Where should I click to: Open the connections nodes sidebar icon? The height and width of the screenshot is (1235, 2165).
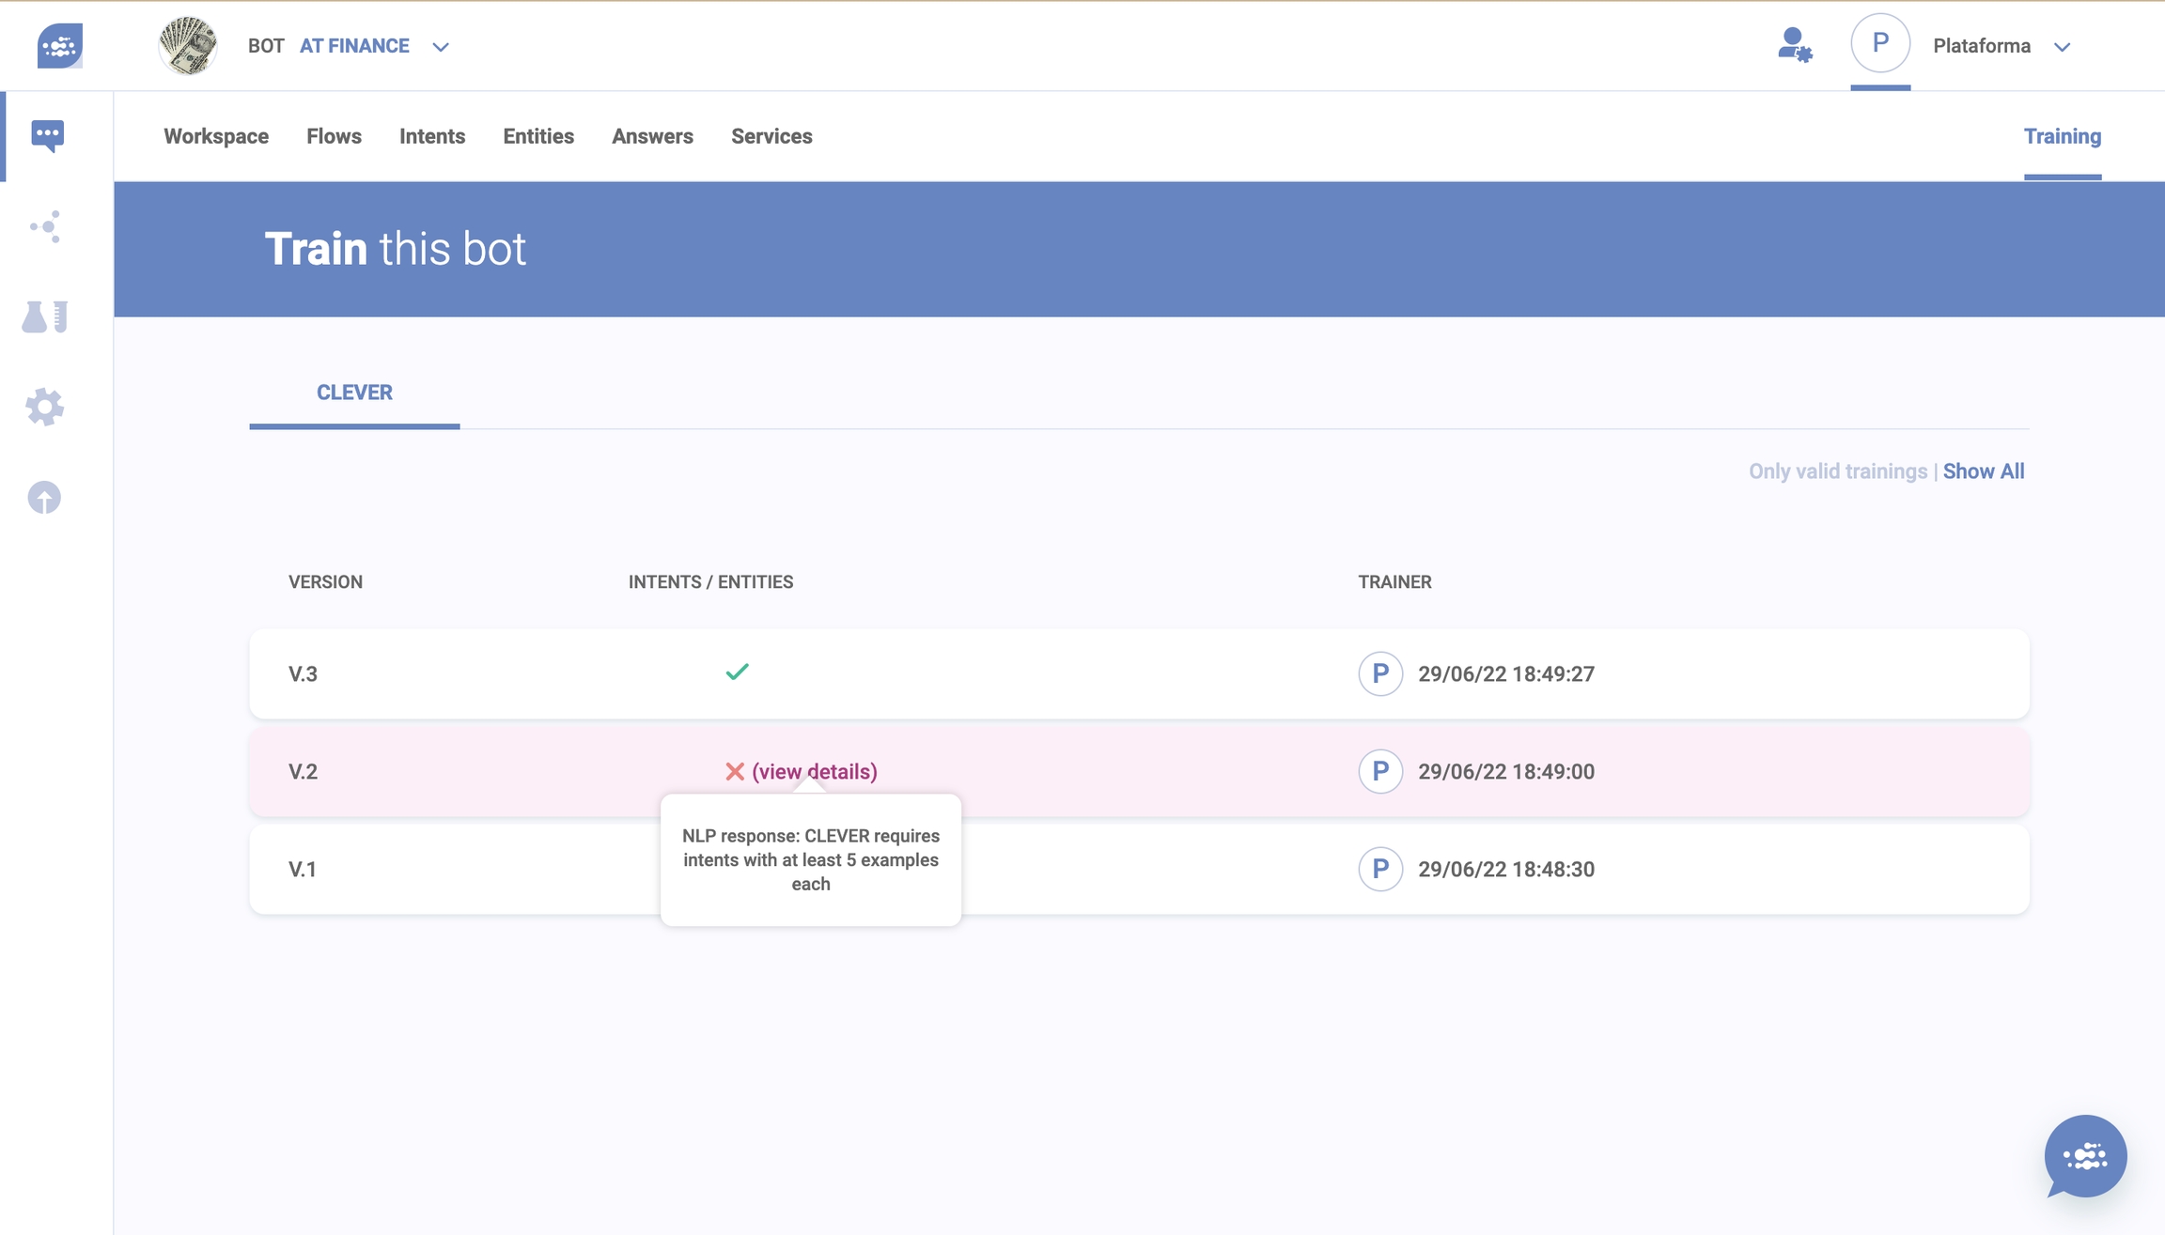coord(45,226)
